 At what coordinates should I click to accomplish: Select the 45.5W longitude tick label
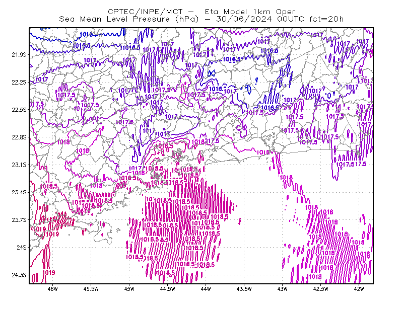pos(91,289)
